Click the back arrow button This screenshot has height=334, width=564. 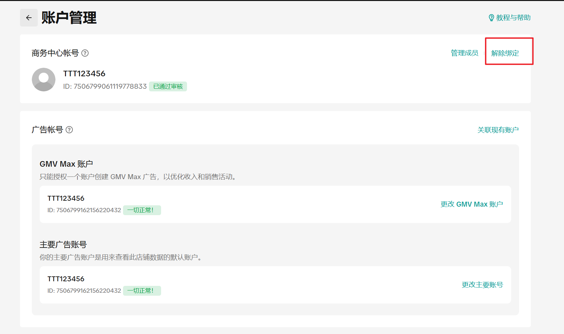coord(29,18)
